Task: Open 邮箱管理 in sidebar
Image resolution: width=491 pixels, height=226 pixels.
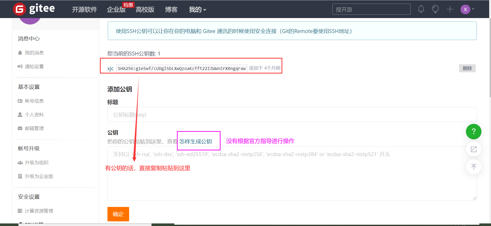Action: 34,128
